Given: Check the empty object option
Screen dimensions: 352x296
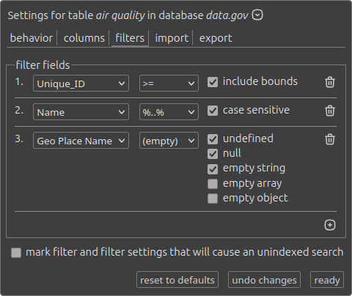Looking at the screenshot, I should (x=213, y=199).
